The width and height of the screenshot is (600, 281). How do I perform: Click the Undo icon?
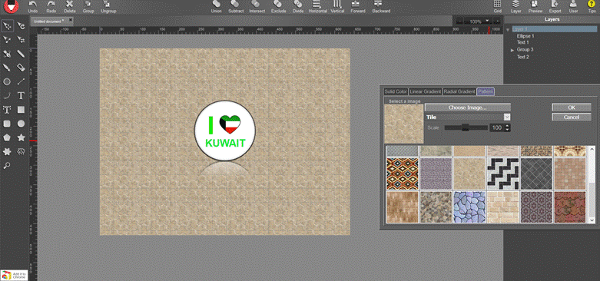click(33, 4)
